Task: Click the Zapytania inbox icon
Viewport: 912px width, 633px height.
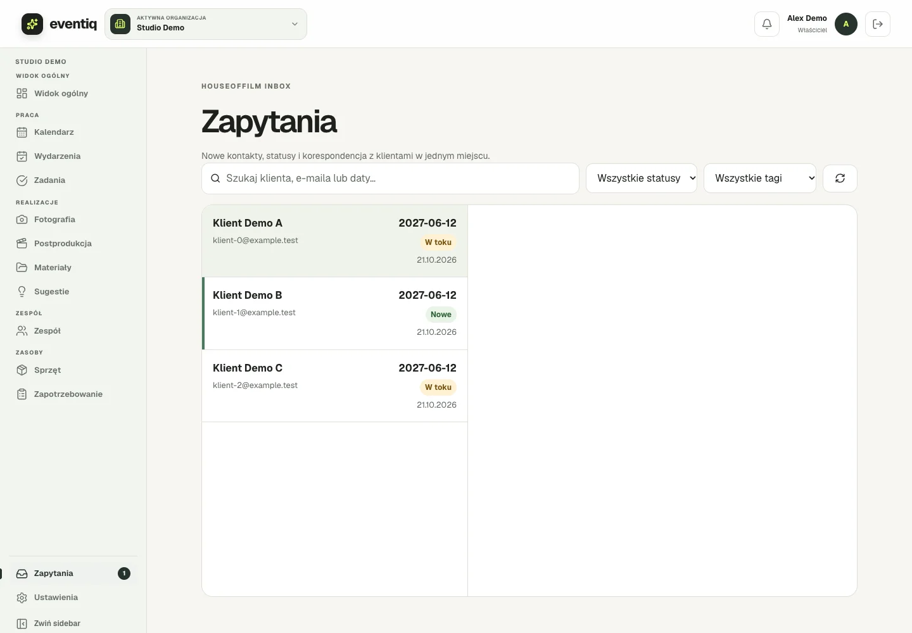Action: [x=22, y=573]
